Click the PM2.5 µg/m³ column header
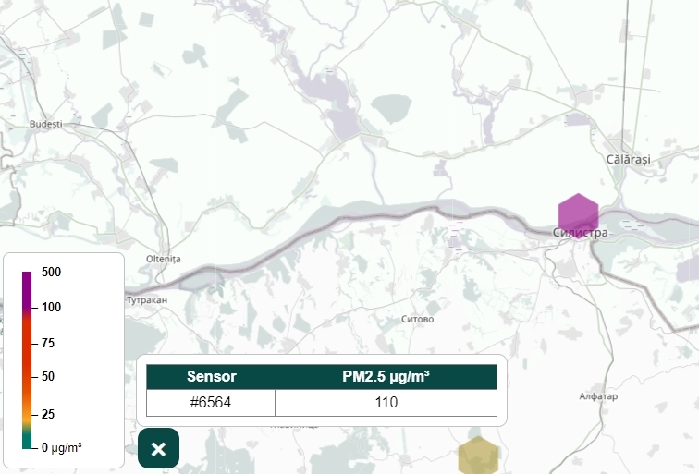 (386, 377)
